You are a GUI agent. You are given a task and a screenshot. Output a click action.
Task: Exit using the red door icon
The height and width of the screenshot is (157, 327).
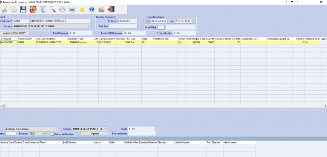click(x=111, y=9)
